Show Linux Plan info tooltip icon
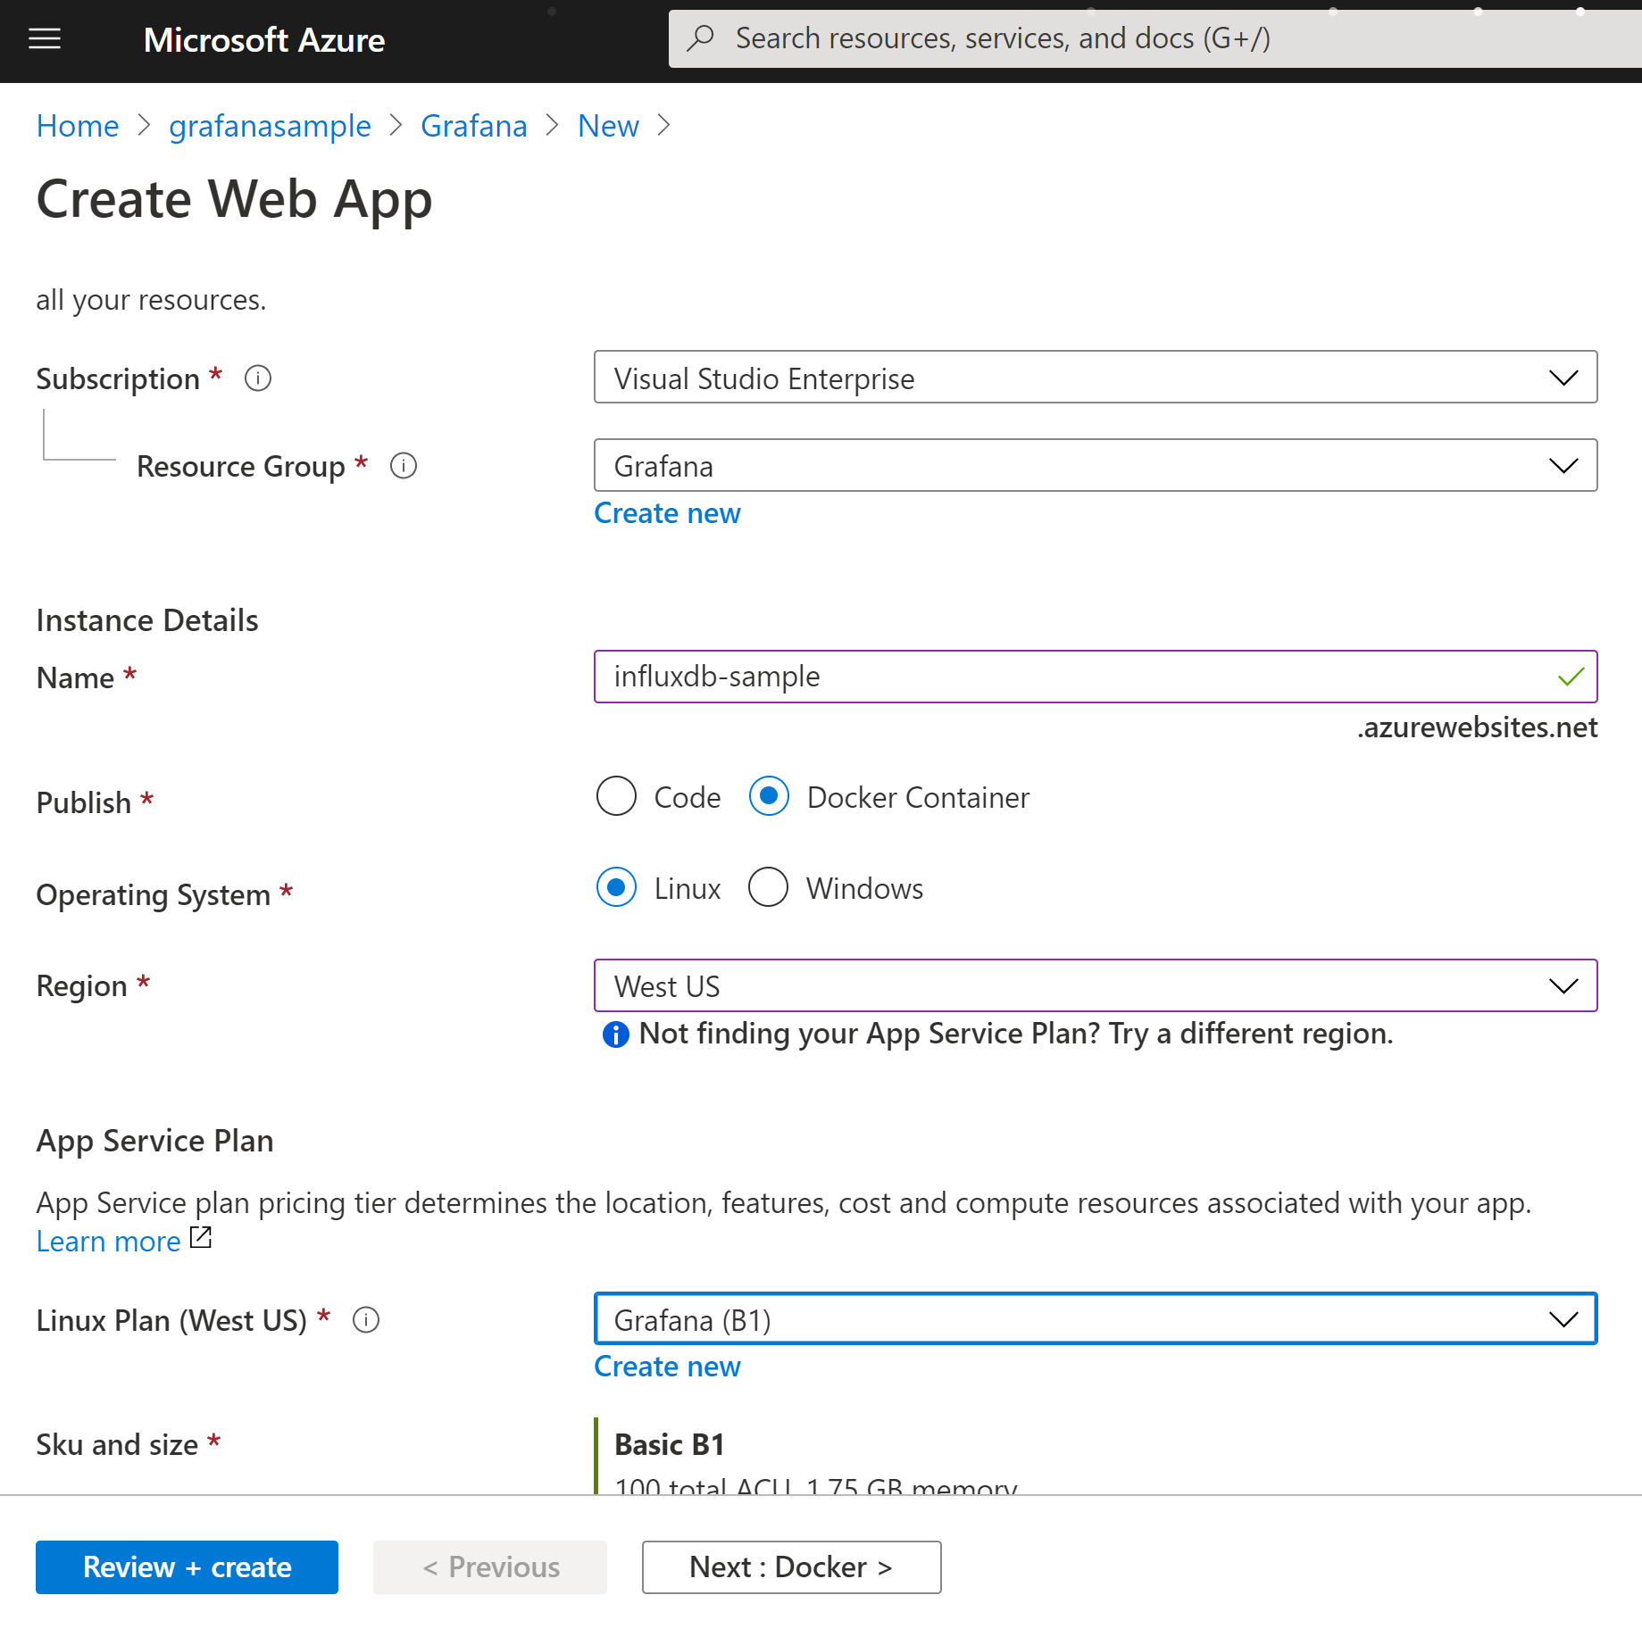Screen dimensions: 1642x1637 click(x=366, y=1320)
